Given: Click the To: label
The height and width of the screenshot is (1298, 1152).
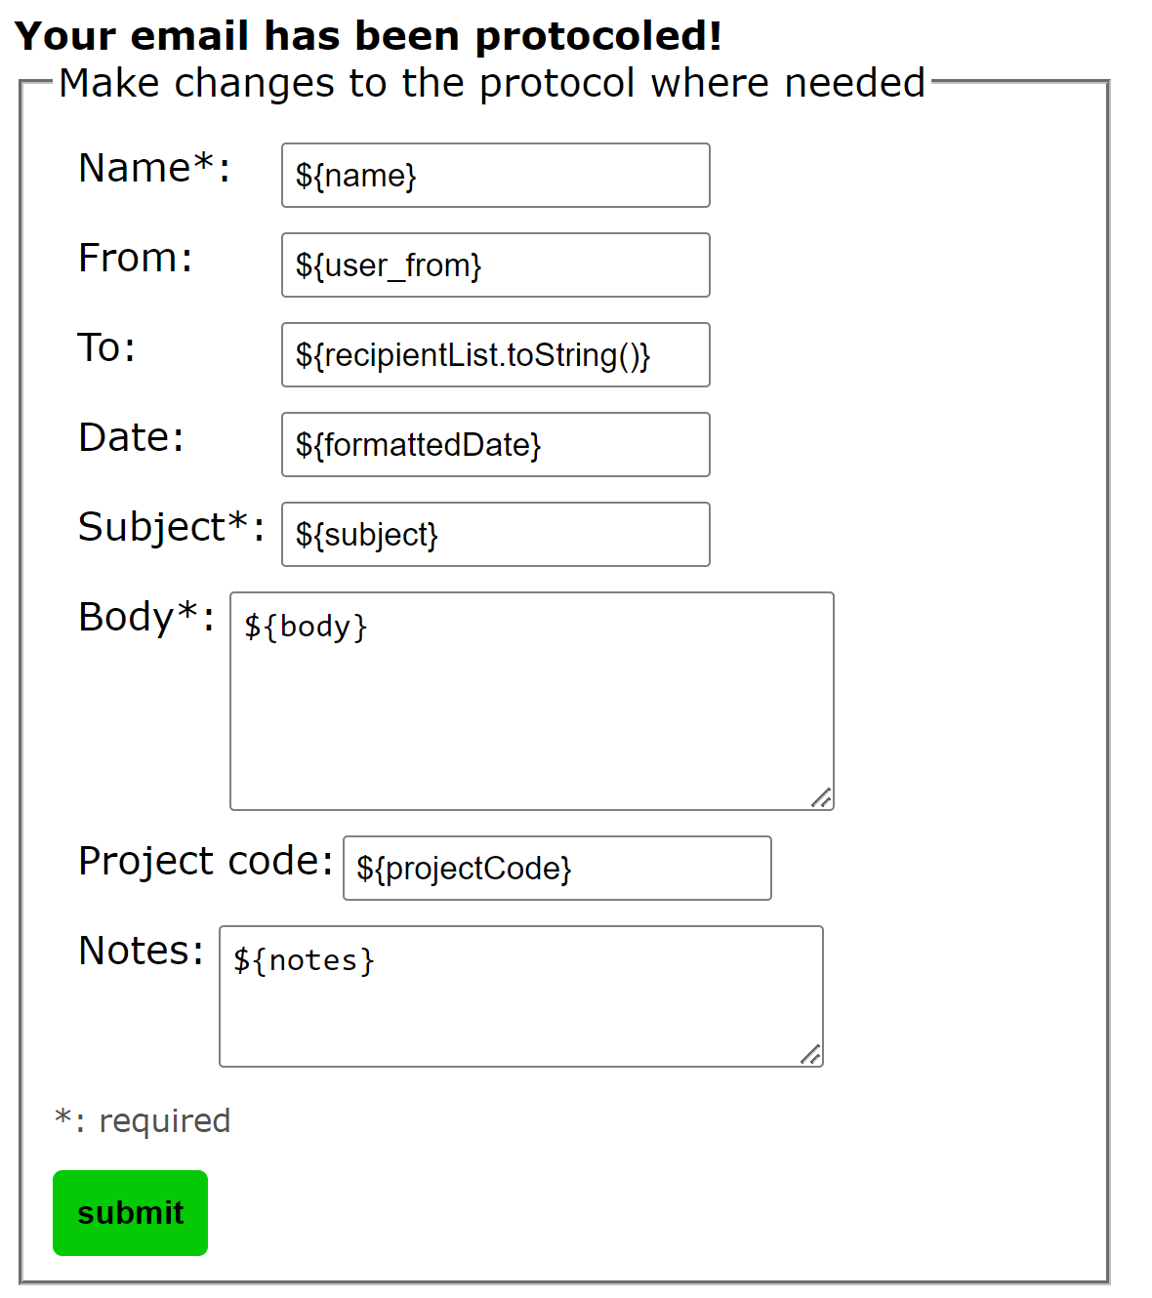Looking at the screenshot, I should 106,347.
